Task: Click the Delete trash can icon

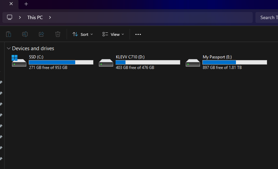Action: 58,34
